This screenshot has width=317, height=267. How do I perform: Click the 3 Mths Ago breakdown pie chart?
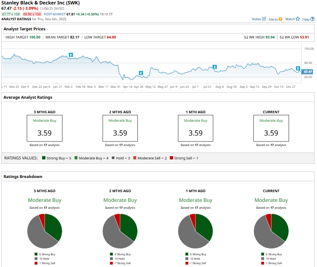(45, 231)
